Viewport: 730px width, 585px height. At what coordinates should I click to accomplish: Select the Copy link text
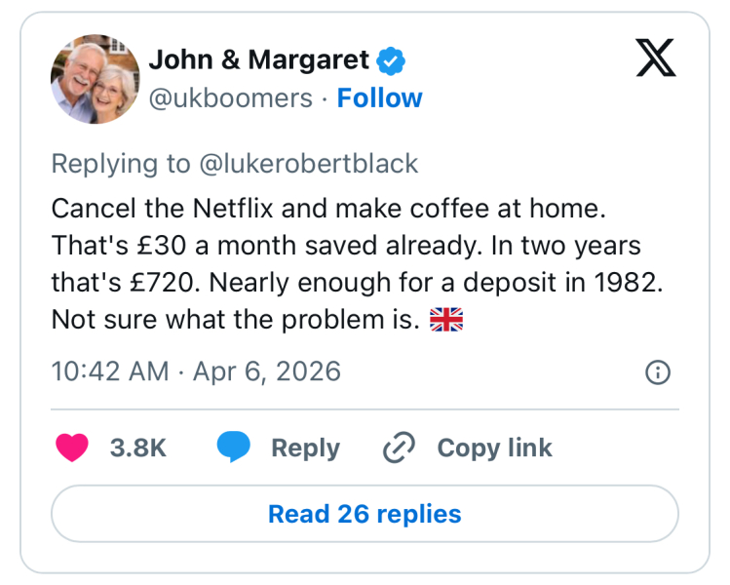[x=494, y=448]
